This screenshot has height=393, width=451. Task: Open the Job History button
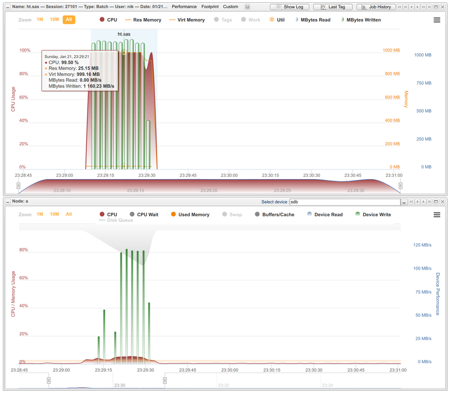click(x=376, y=7)
